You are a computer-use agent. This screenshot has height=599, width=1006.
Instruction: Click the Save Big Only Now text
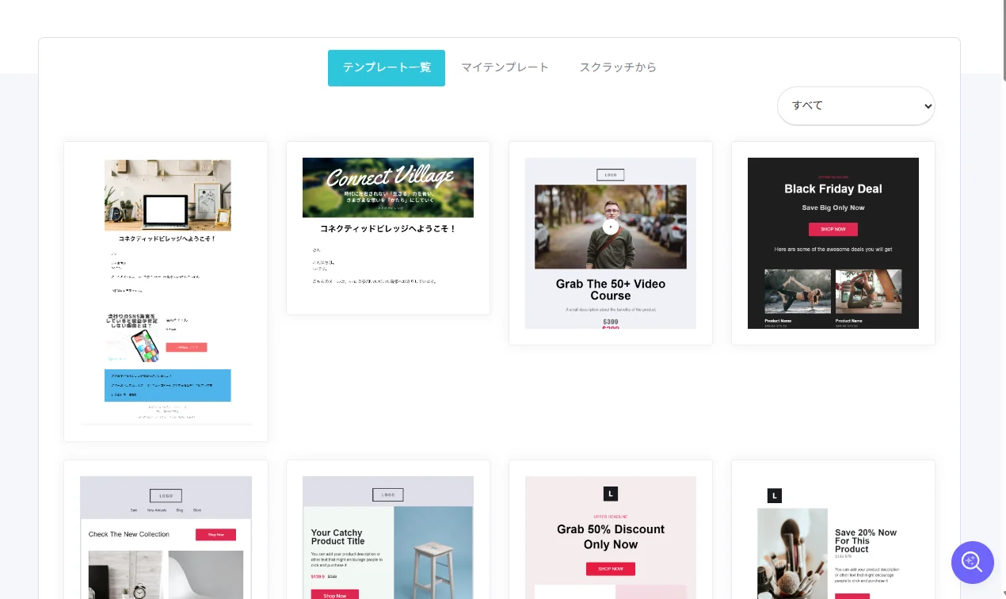[833, 208]
